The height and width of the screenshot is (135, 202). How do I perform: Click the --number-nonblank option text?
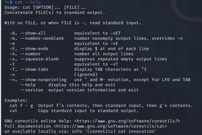pos(42,38)
